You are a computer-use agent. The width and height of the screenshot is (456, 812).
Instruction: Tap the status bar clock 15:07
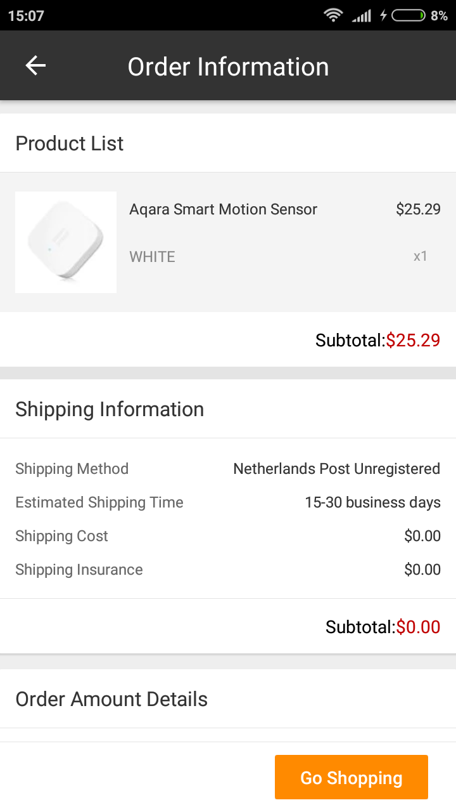pyautogui.click(x=26, y=16)
